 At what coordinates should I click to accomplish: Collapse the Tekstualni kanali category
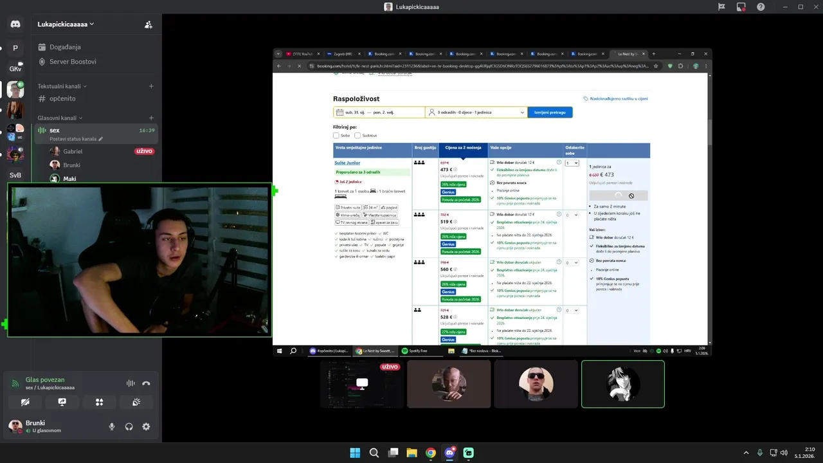point(62,86)
